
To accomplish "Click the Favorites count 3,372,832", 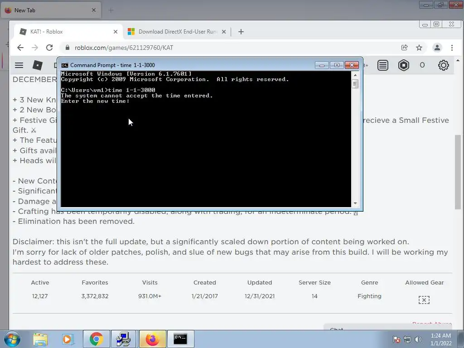I will point(95,296).
